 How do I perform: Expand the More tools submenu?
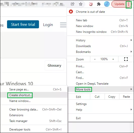[100, 89]
